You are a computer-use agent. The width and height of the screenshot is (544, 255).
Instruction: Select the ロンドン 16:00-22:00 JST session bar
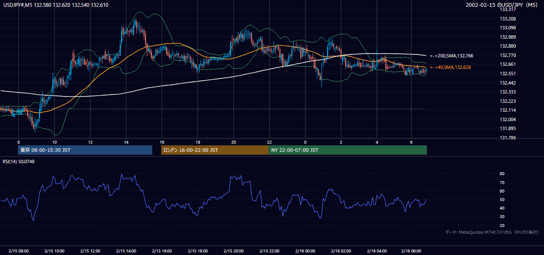pos(215,150)
